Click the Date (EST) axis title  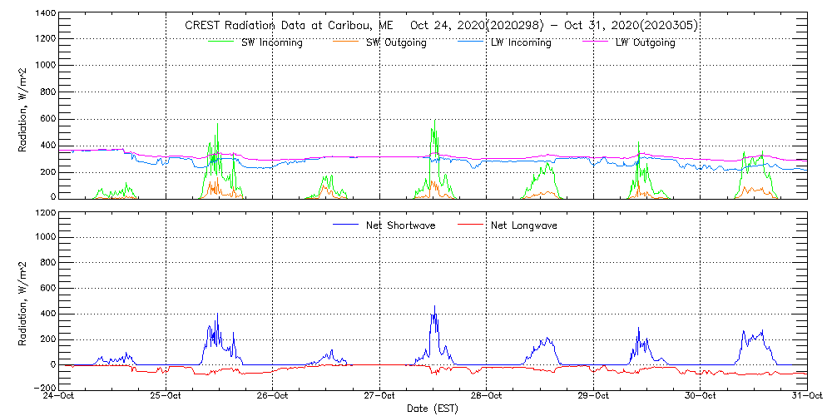[433, 409]
